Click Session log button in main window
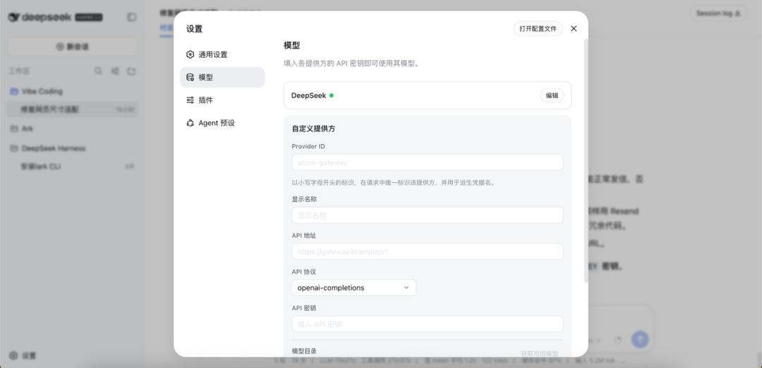 coord(718,13)
